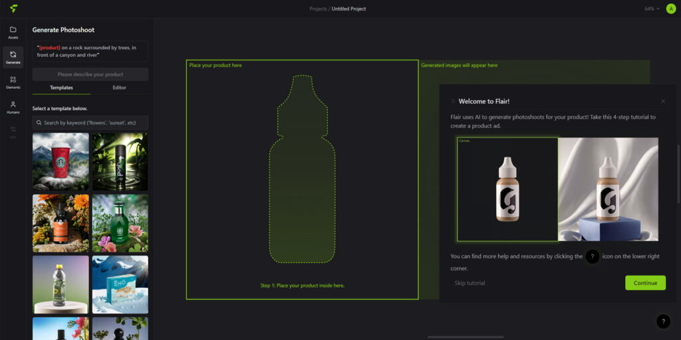This screenshot has width=681, height=340.
Task: Open the user avatar 'A' menu
Action: (x=671, y=9)
